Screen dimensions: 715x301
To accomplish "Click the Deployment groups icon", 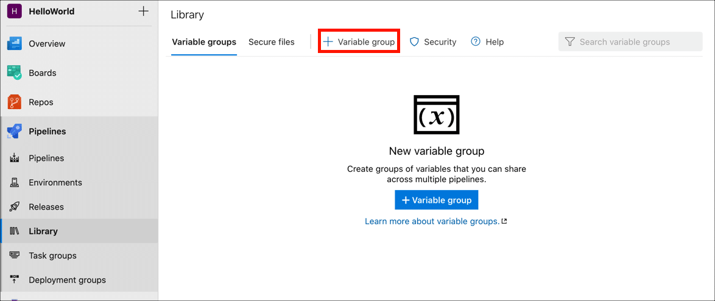I will tap(15, 280).
